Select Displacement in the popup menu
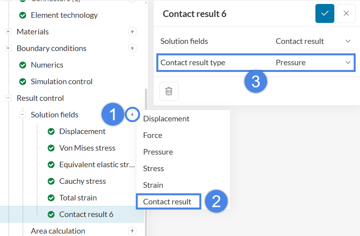The image size is (360, 236). (x=166, y=119)
